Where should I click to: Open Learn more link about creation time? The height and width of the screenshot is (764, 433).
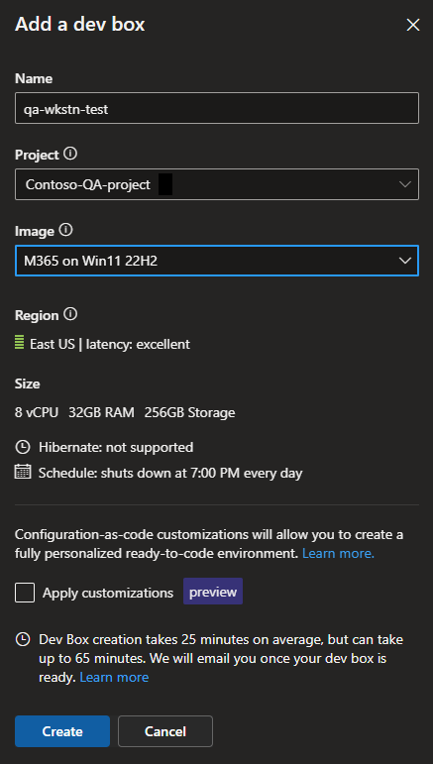pyautogui.click(x=114, y=677)
